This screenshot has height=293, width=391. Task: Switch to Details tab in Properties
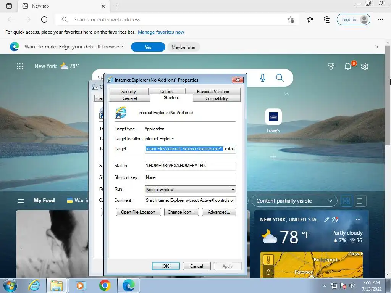click(166, 92)
